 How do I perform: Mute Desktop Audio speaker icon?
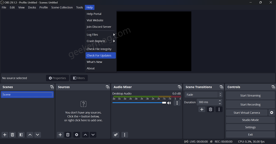[169, 103]
